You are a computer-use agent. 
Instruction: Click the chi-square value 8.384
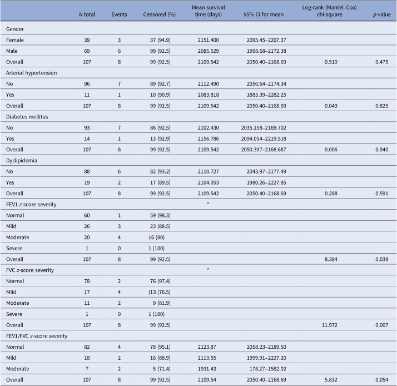click(x=331, y=259)
